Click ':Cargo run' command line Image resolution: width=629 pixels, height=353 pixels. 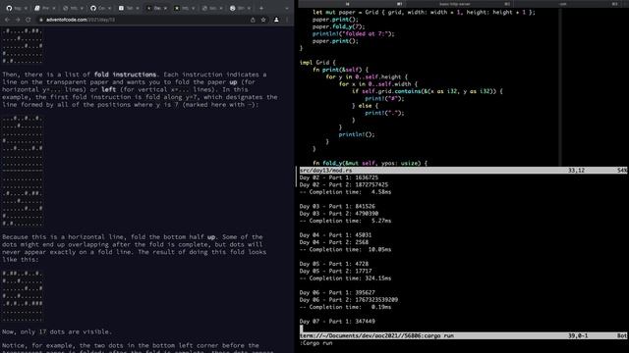point(316,343)
